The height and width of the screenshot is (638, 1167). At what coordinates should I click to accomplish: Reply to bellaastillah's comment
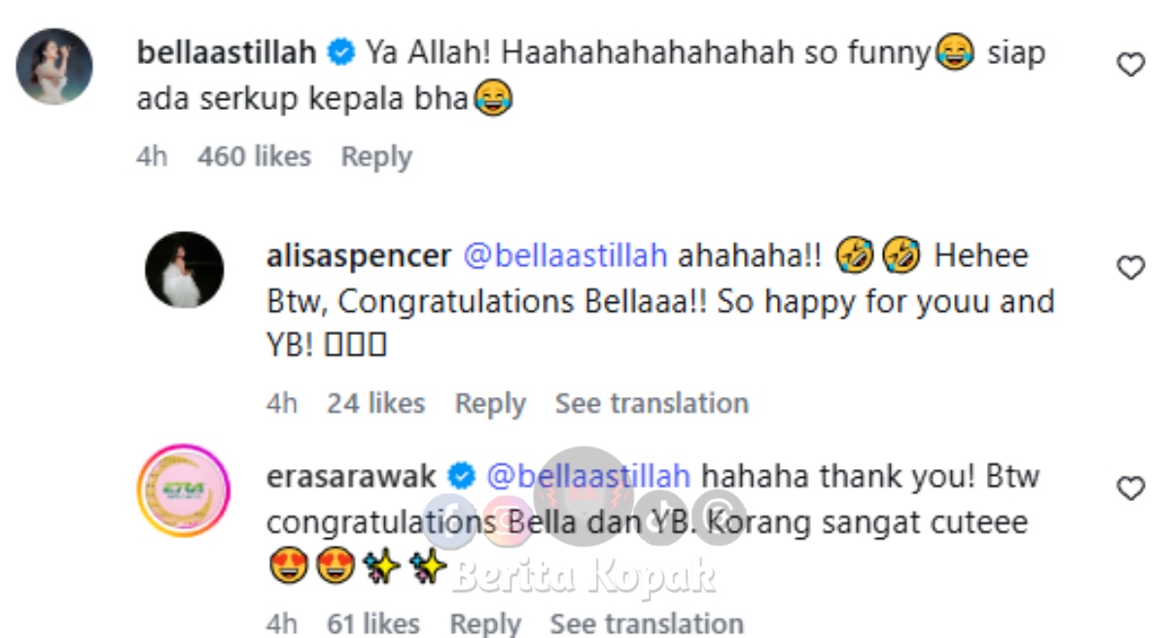point(375,157)
